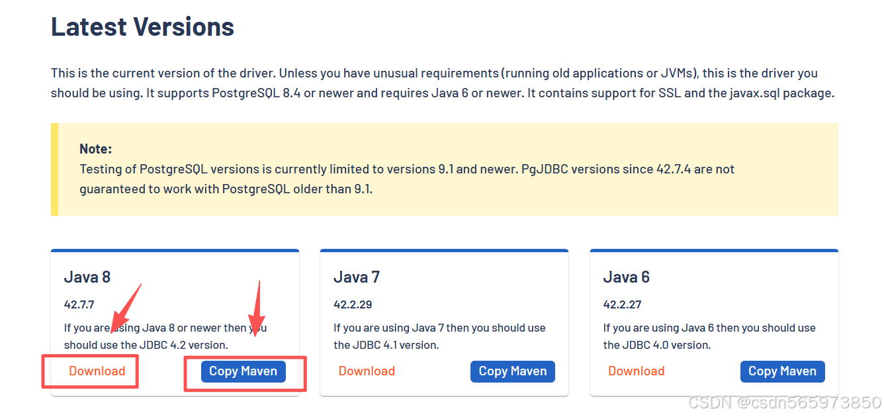Copy Maven snippet for Java 7
The width and height of the screenshot is (884, 417).
513,371
